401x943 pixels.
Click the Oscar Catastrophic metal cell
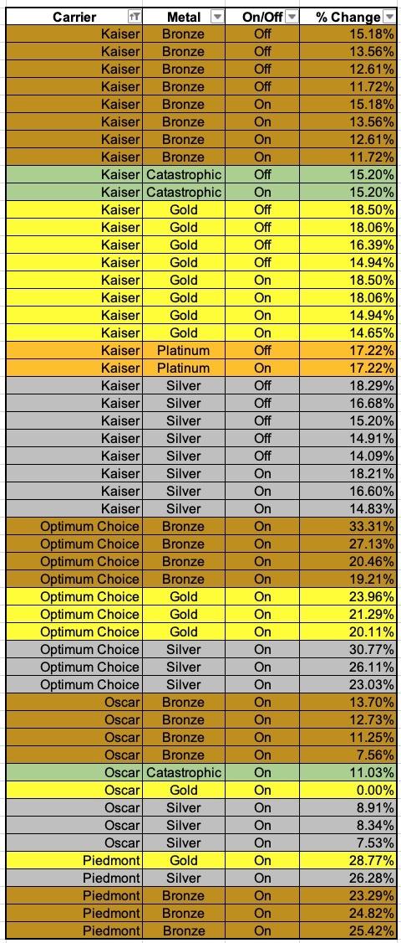point(184,772)
